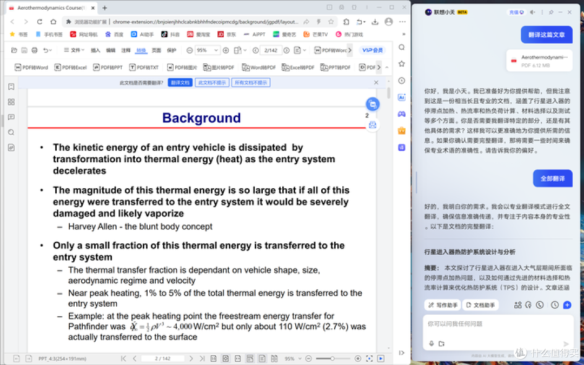This screenshot has width=584, height=365.
Task: Go to previous page in top toolbar
Action: point(255,50)
